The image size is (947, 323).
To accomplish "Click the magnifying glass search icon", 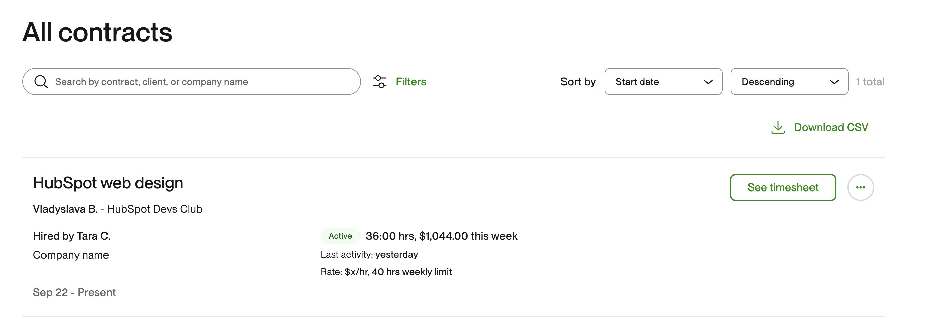I will [41, 82].
